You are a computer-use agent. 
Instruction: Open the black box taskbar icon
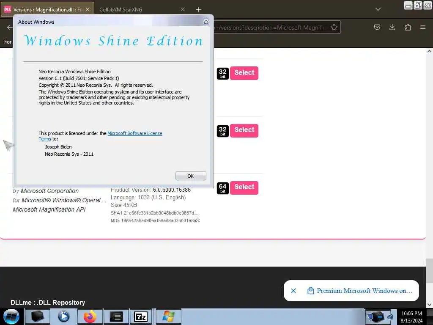coord(37,317)
